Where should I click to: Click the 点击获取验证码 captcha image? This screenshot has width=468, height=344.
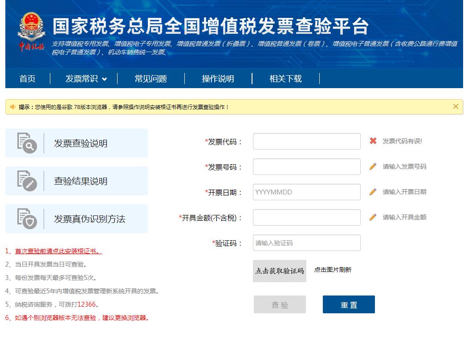click(x=280, y=271)
